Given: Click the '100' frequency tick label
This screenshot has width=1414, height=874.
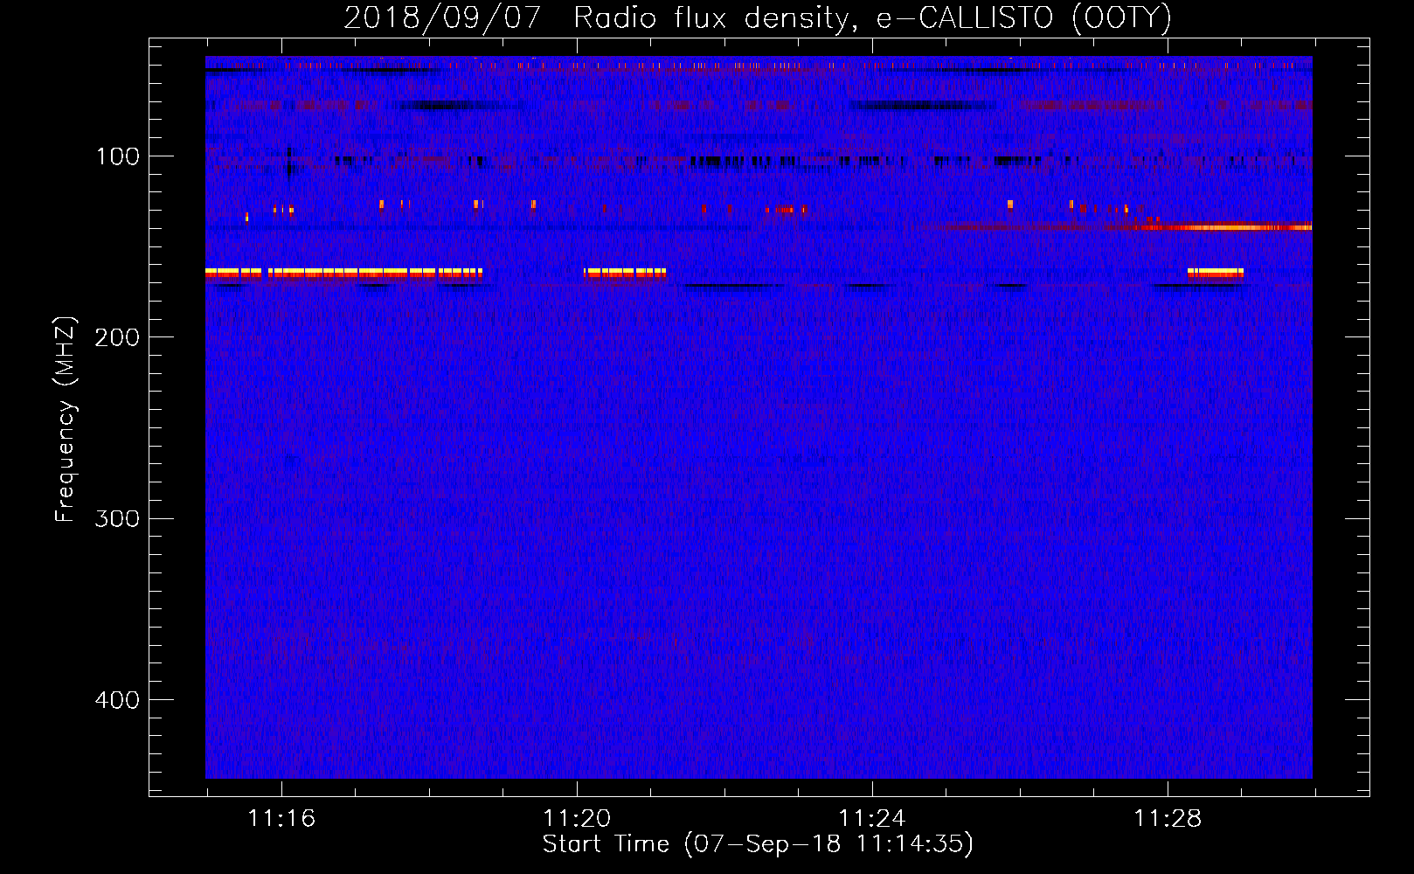Looking at the screenshot, I should click(118, 157).
